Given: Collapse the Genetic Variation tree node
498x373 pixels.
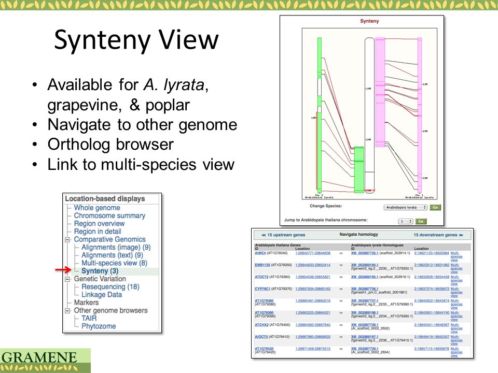Looking at the screenshot, I should pyautogui.click(x=67, y=279).
